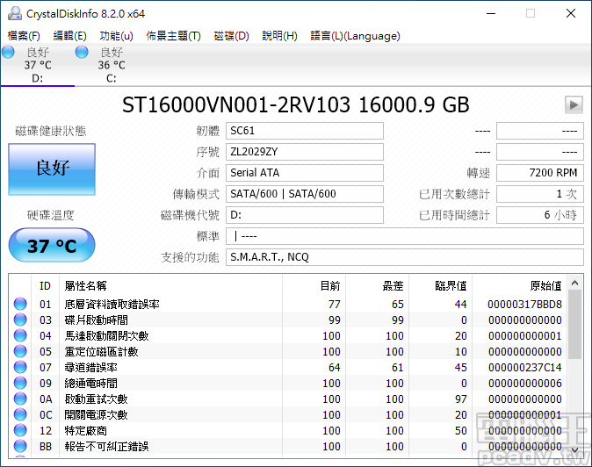This screenshot has width=592, height=467.
Task: Minimize the CrystalDiskInfo window
Action: (x=491, y=13)
